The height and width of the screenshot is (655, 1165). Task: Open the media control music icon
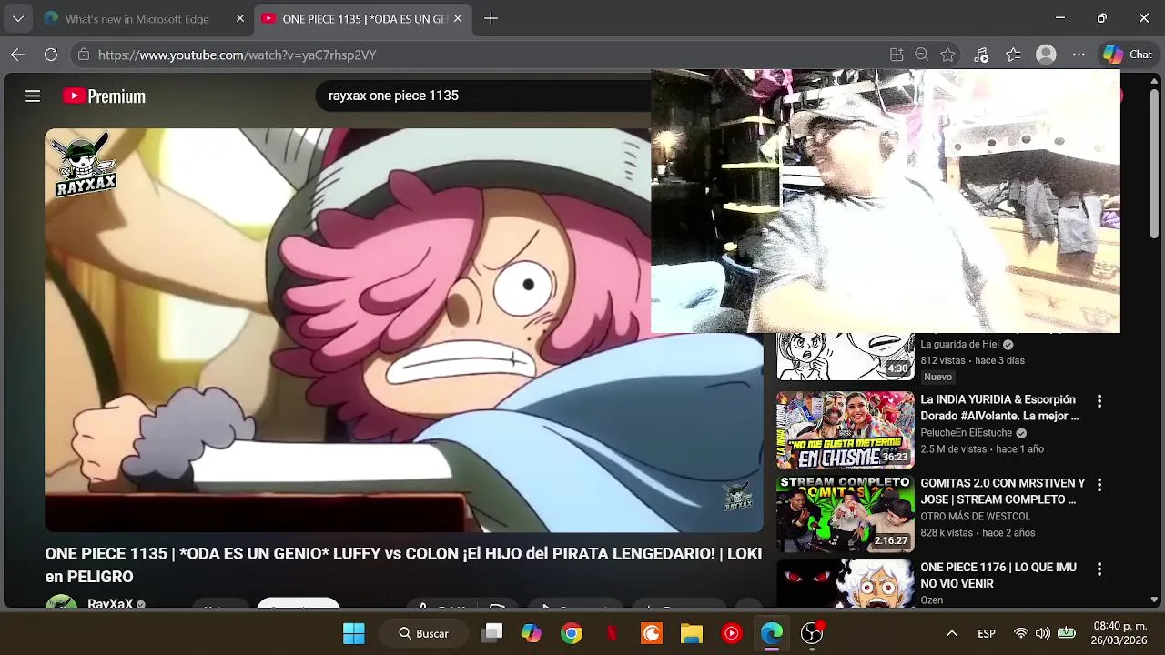tap(981, 55)
